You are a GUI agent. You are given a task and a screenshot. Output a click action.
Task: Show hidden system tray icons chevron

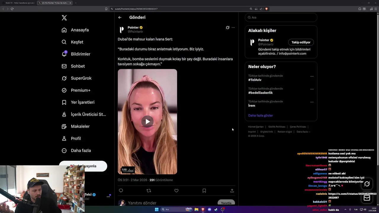point(345,209)
